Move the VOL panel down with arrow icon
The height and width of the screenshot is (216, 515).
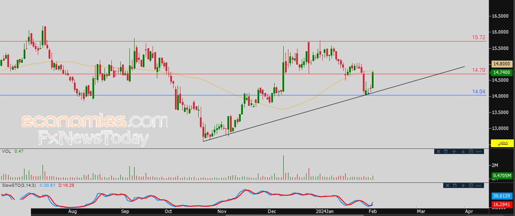(463, 151)
